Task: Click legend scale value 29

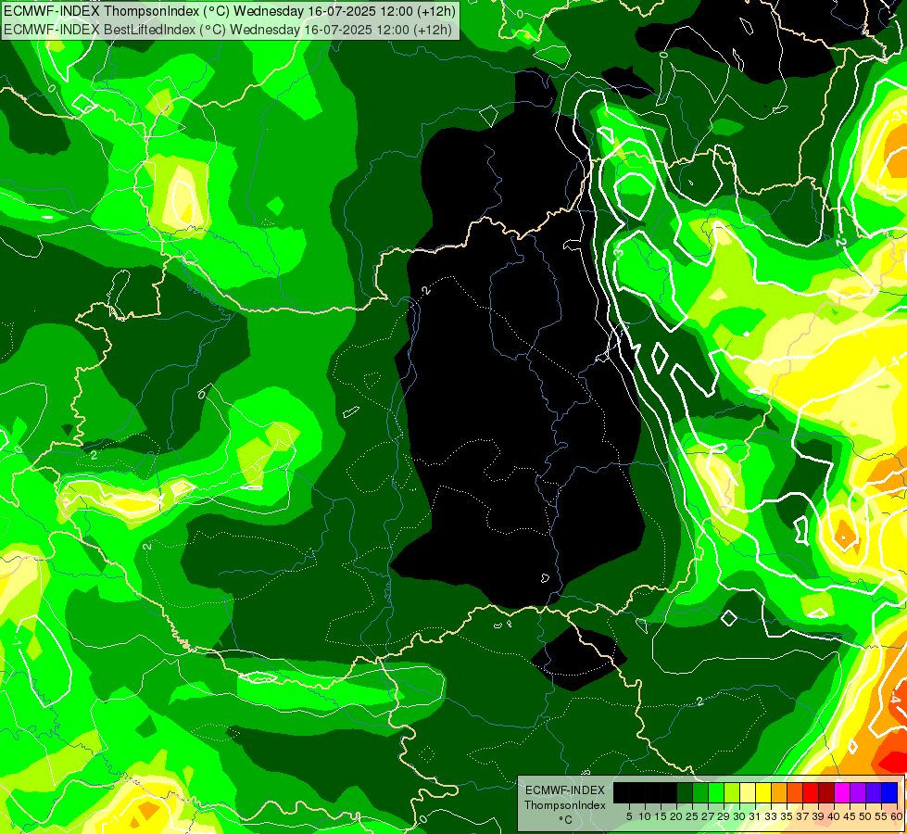Action: pyautogui.click(x=724, y=816)
